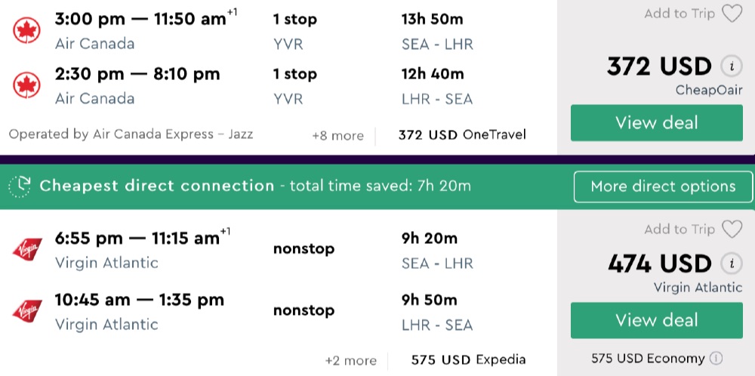Toggle the Add to Trip heart for the Virgin Atlantic deal
This screenshot has height=376, width=755.
[731, 230]
